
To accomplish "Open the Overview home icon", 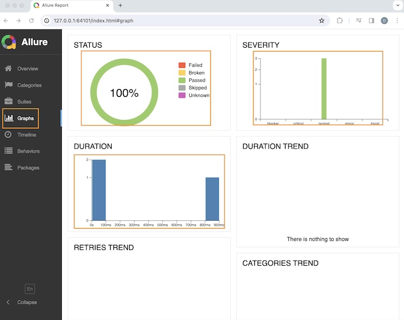I will click(8, 68).
